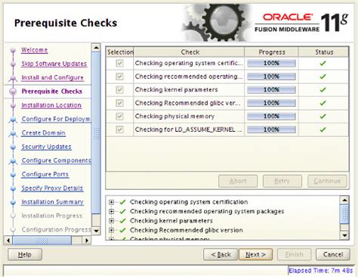Select Prerequisite Checks step in sidebar

click(52, 92)
